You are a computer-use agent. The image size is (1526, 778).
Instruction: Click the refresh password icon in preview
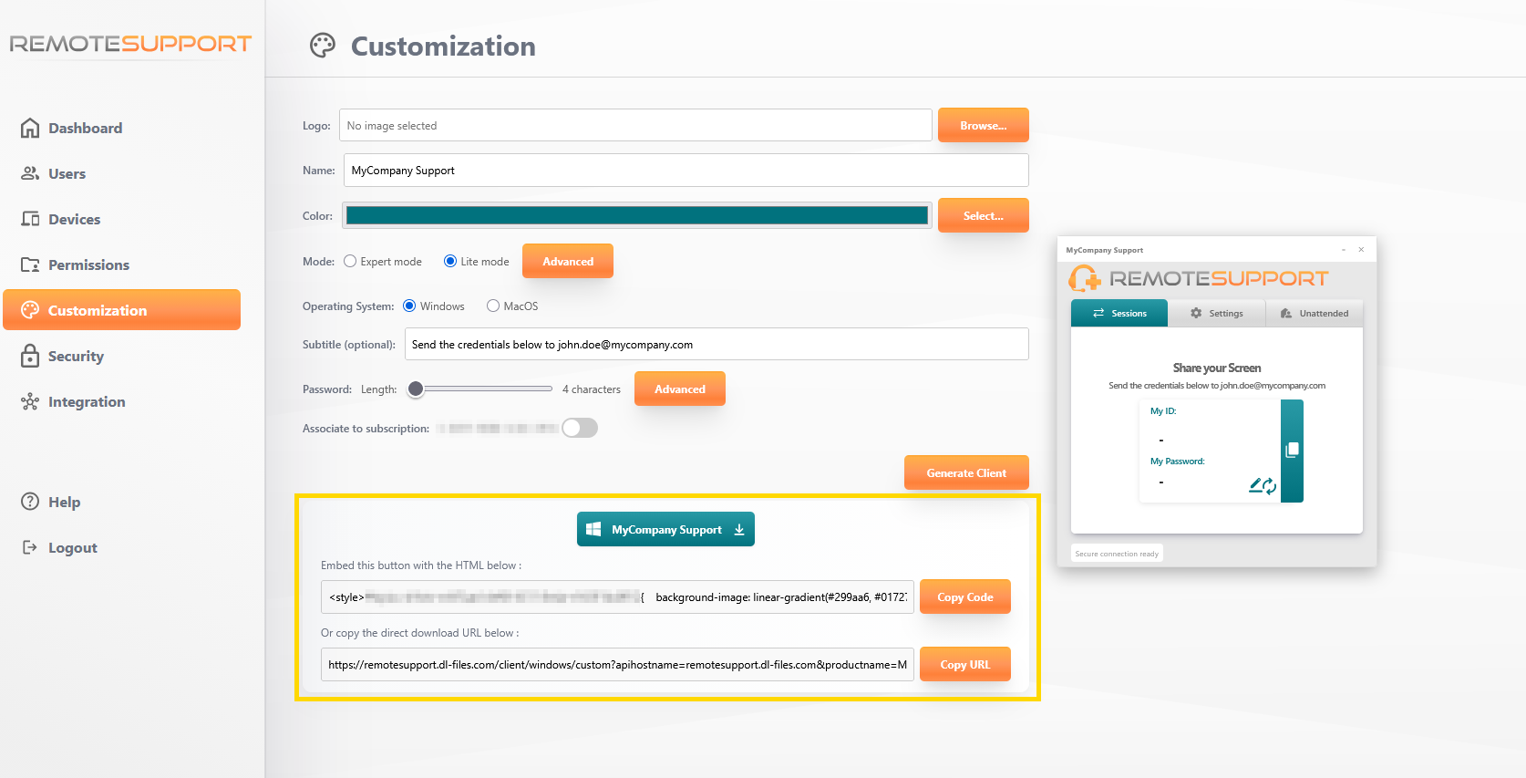[1270, 487]
